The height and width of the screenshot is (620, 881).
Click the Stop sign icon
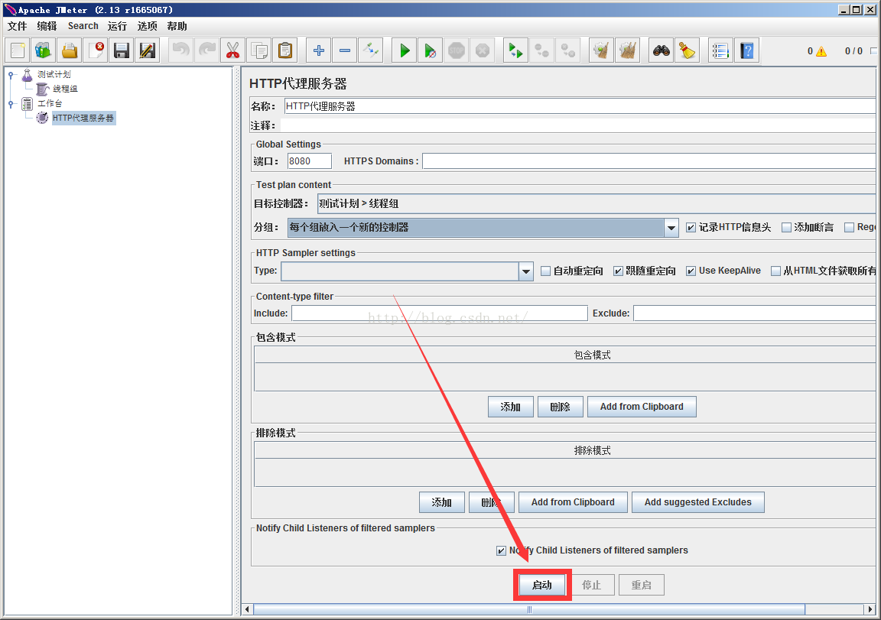[x=457, y=50]
